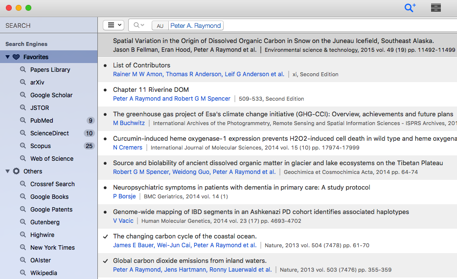Collapse the Others group triangle
Image resolution: width=457 pixels, height=279 pixels.
7,172
